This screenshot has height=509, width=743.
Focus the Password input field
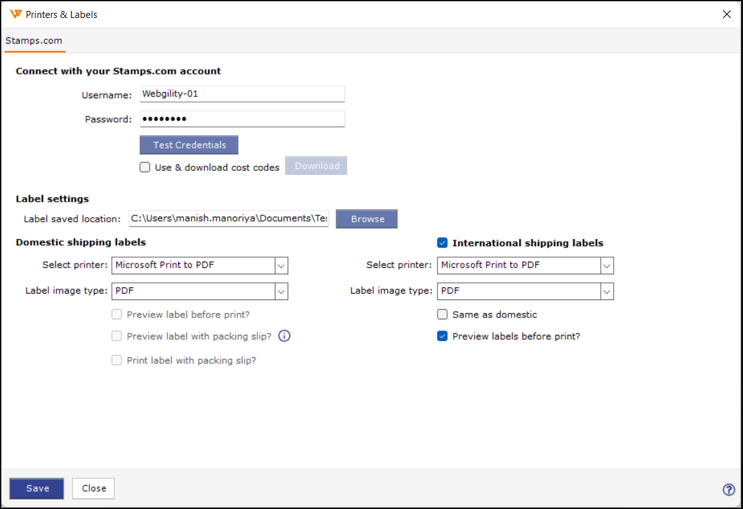[x=242, y=119]
